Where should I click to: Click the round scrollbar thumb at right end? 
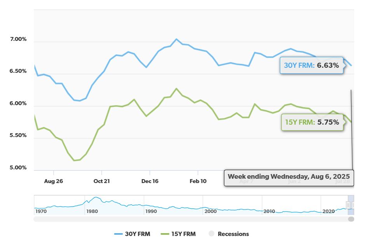point(351,219)
